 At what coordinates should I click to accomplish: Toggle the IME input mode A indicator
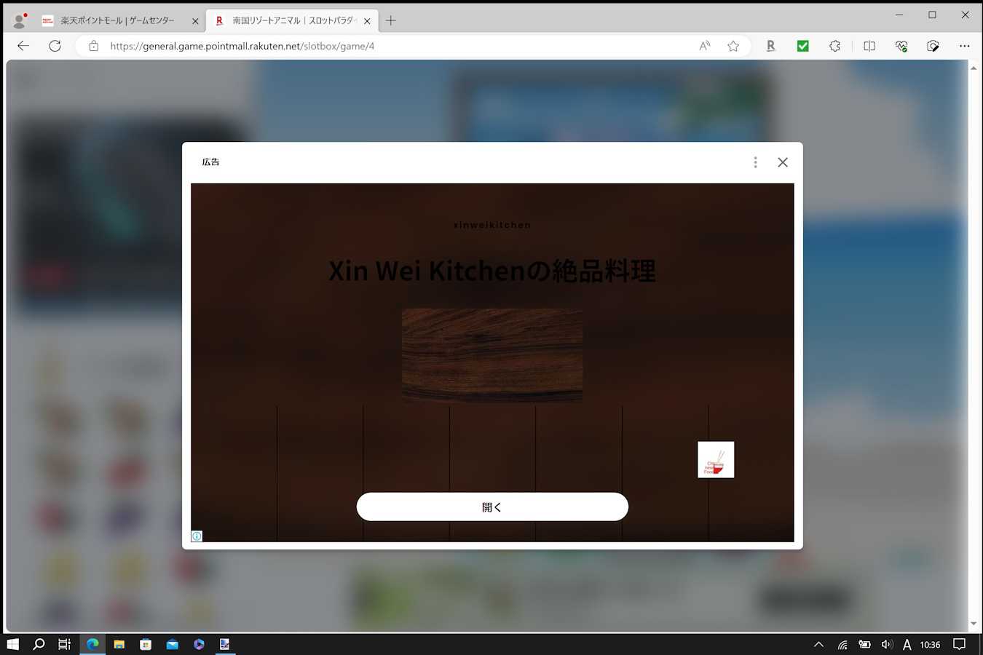pos(907,644)
